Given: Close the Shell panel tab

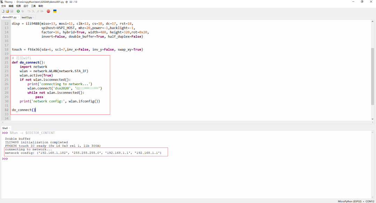Looking at the screenshot, I should pyautogui.click(x=10, y=128).
